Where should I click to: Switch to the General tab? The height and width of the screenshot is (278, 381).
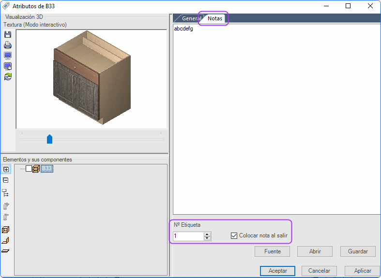190,18
